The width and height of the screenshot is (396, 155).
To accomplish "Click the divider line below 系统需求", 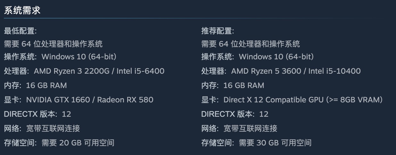I will [x=198, y=18].
